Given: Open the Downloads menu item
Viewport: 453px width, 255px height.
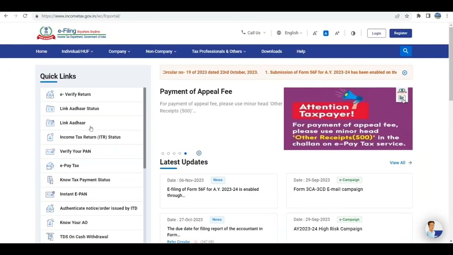Looking at the screenshot, I should tap(271, 51).
